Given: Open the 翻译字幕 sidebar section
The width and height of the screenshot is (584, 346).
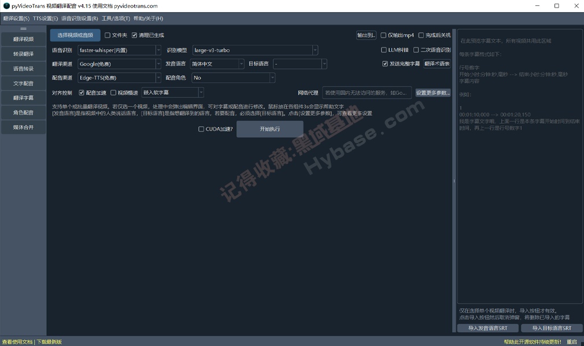Looking at the screenshot, I should pyautogui.click(x=24, y=98).
